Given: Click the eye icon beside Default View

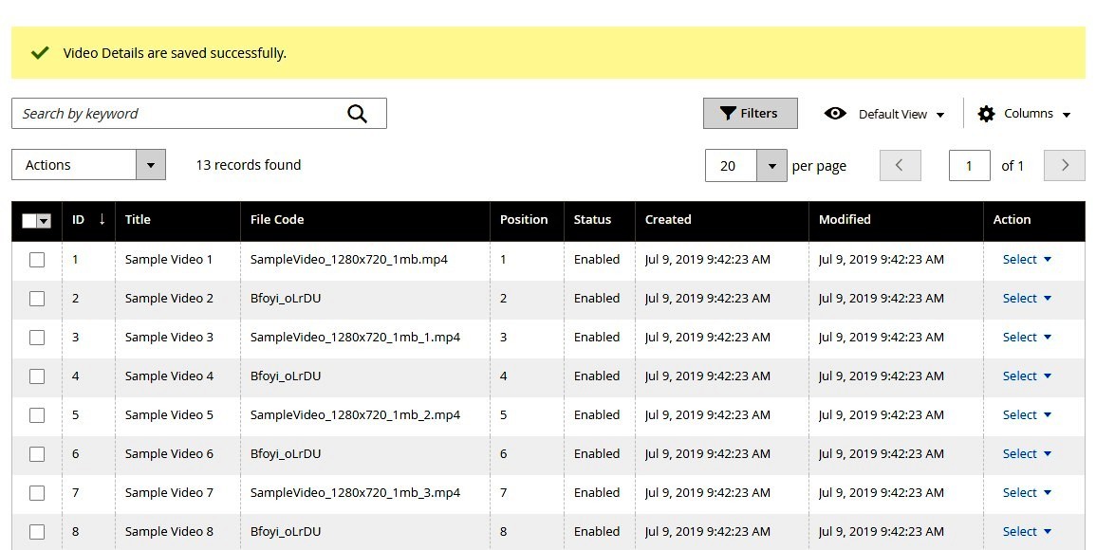Looking at the screenshot, I should 835,114.
